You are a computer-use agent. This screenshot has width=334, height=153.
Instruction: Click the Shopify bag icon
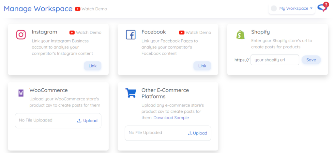pos(240,34)
